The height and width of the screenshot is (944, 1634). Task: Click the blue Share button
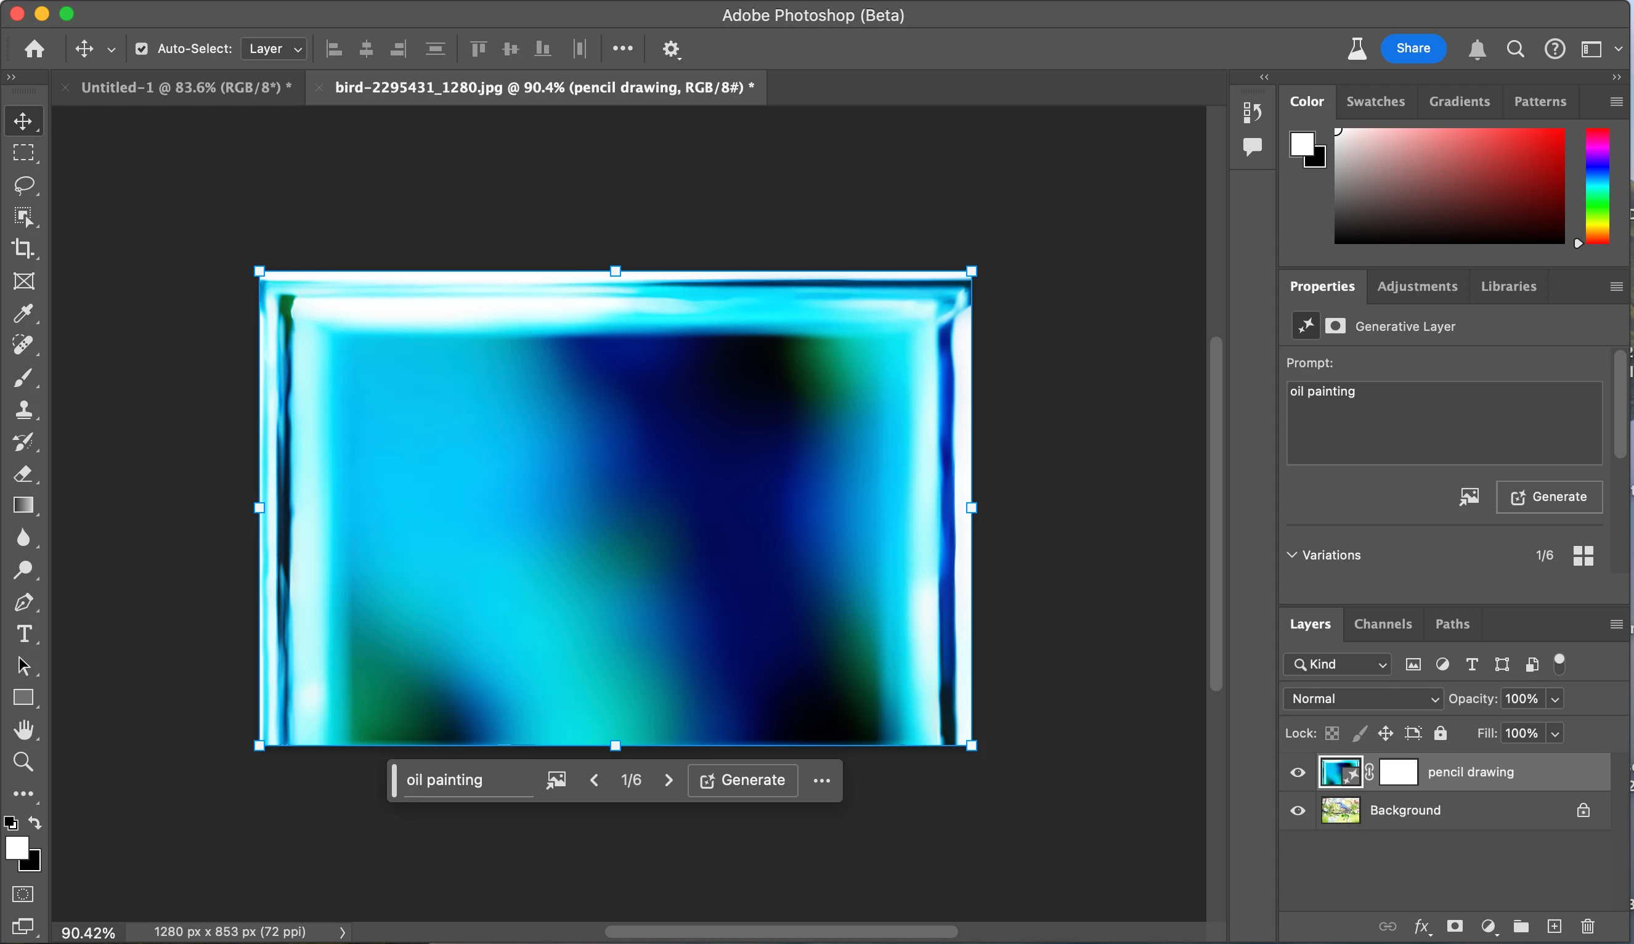(x=1413, y=49)
